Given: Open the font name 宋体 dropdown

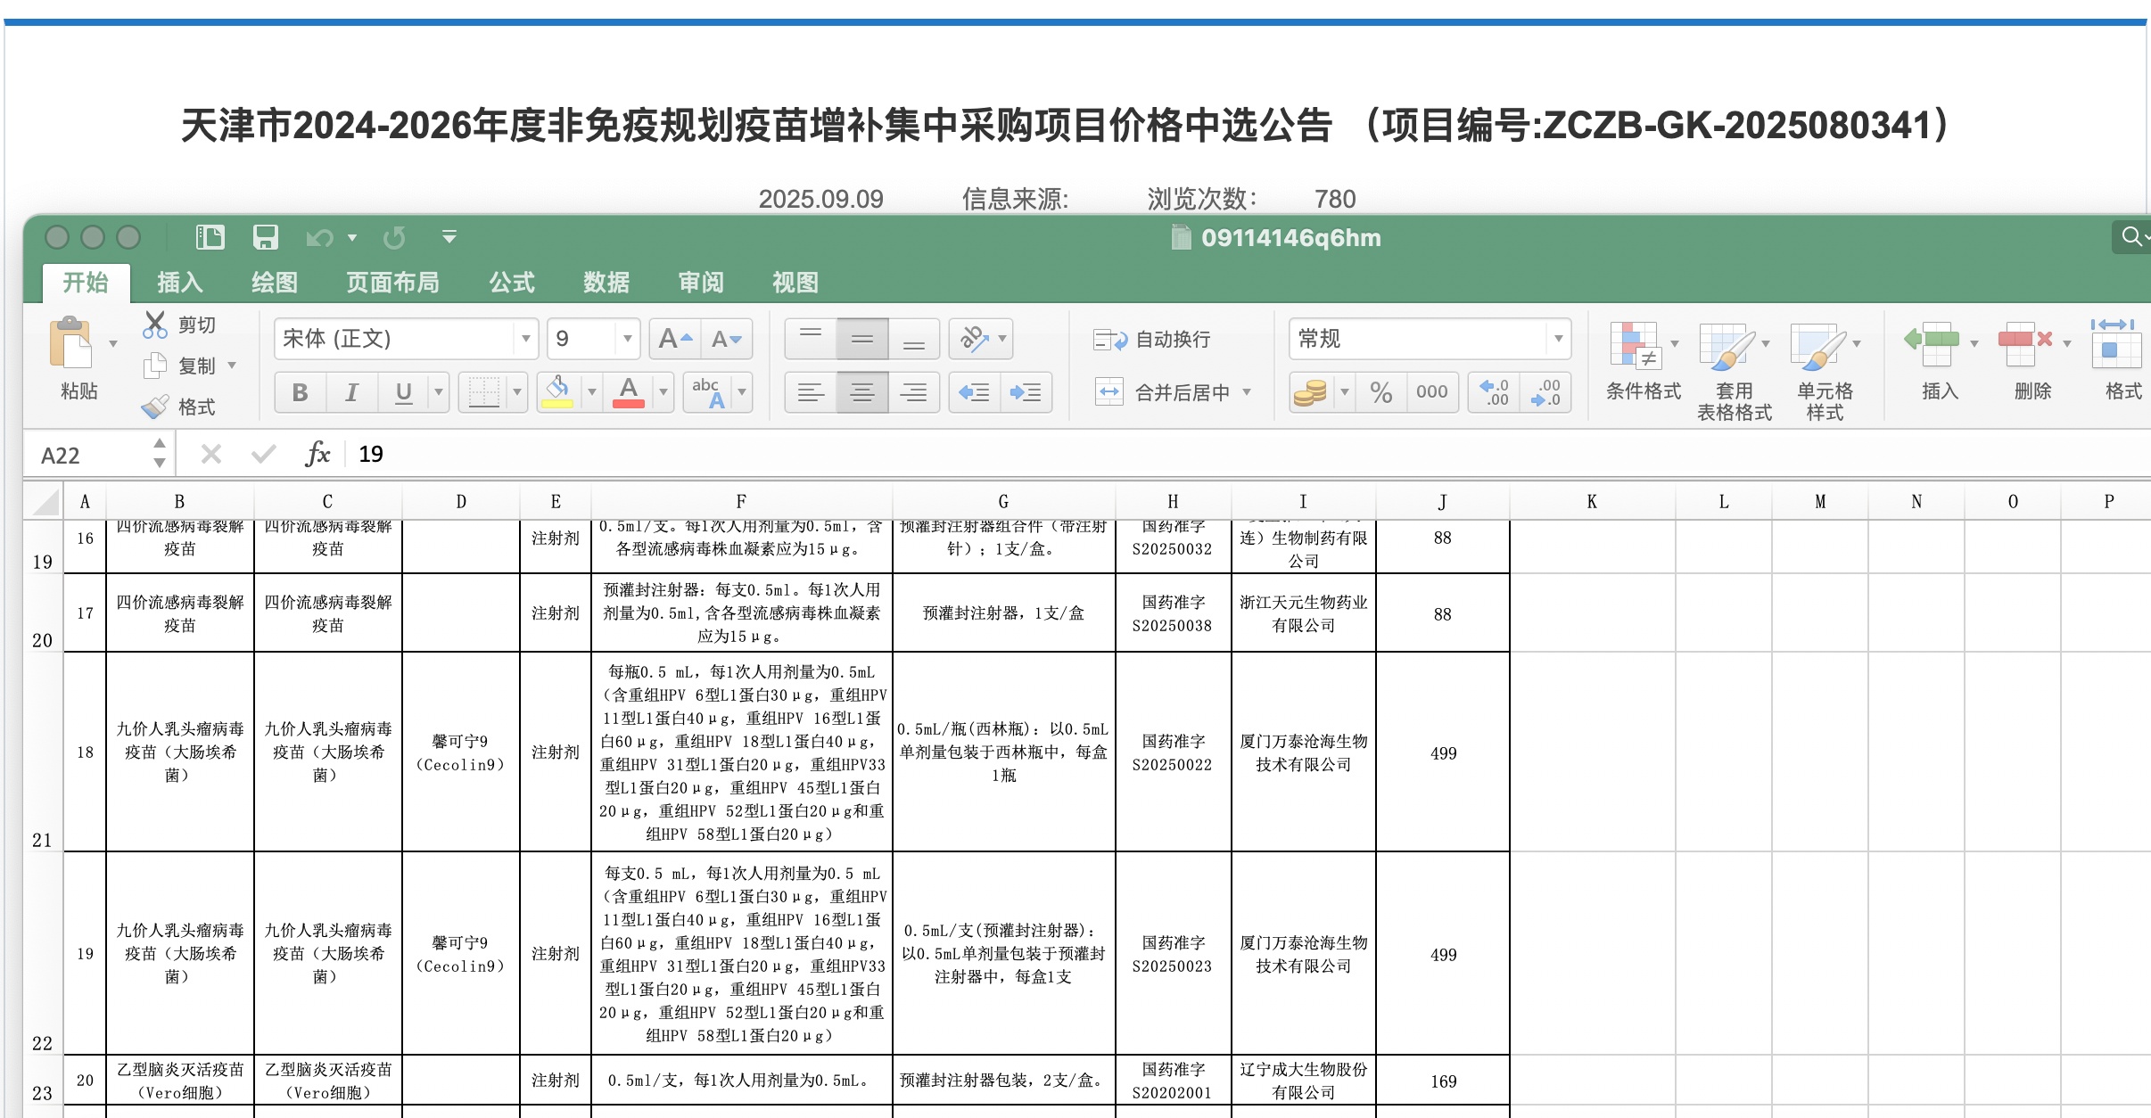Looking at the screenshot, I should click(x=526, y=339).
